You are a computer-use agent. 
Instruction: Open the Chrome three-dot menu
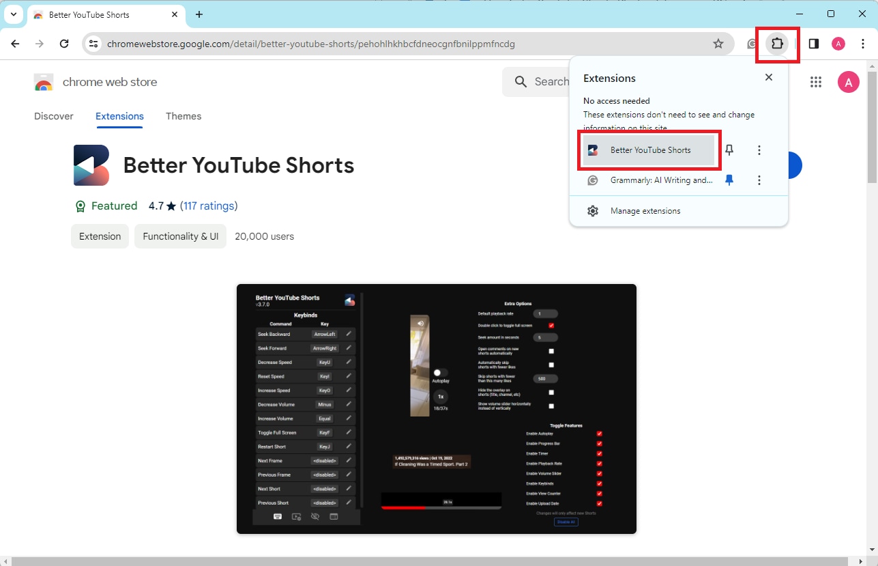tap(863, 44)
